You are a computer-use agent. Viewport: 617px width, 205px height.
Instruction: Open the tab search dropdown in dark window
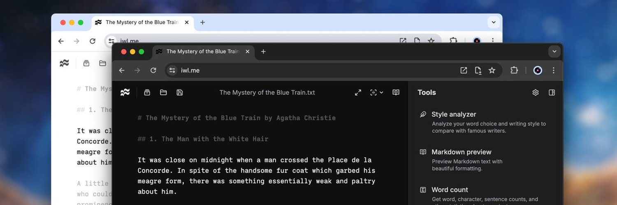[554, 52]
